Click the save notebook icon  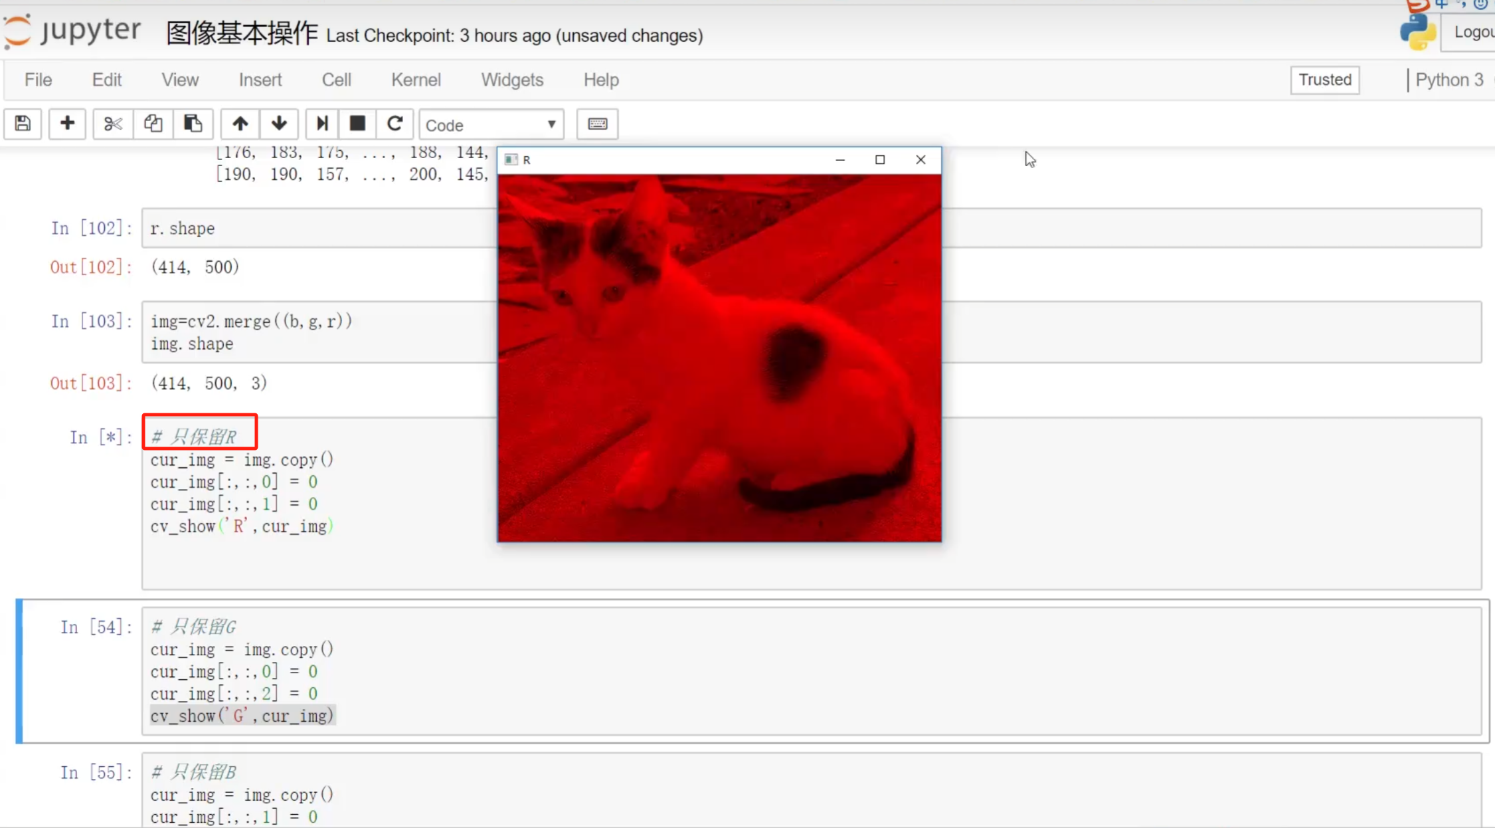point(23,124)
